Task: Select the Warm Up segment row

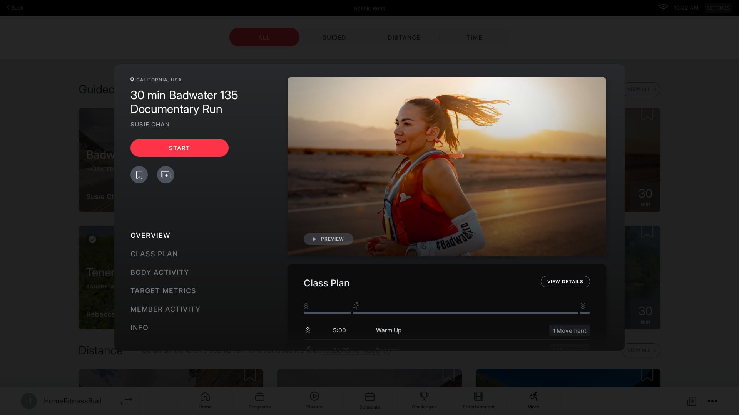Action: click(447, 330)
